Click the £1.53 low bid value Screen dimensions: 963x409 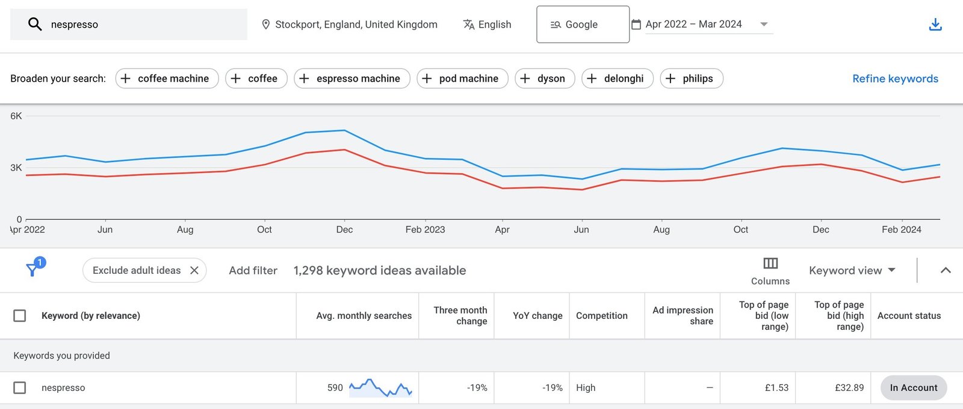point(776,388)
